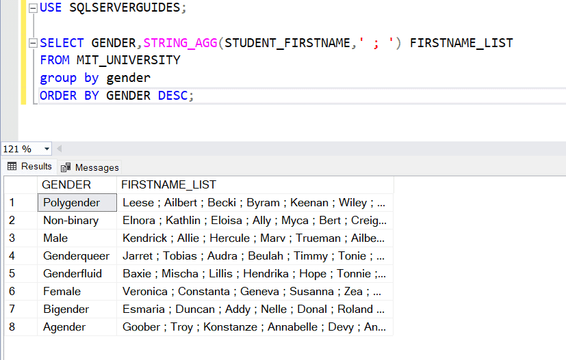Select the name list starting with Leese
Screen dimensions: 566x360
(255, 202)
